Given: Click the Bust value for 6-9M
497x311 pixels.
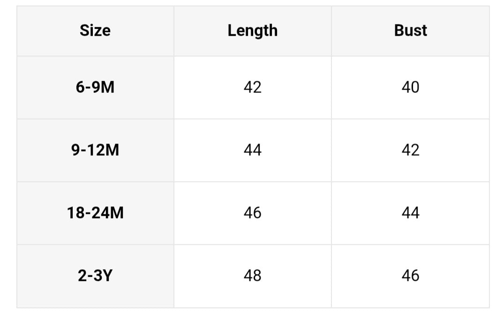Looking at the screenshot, I should click(410, 87).
